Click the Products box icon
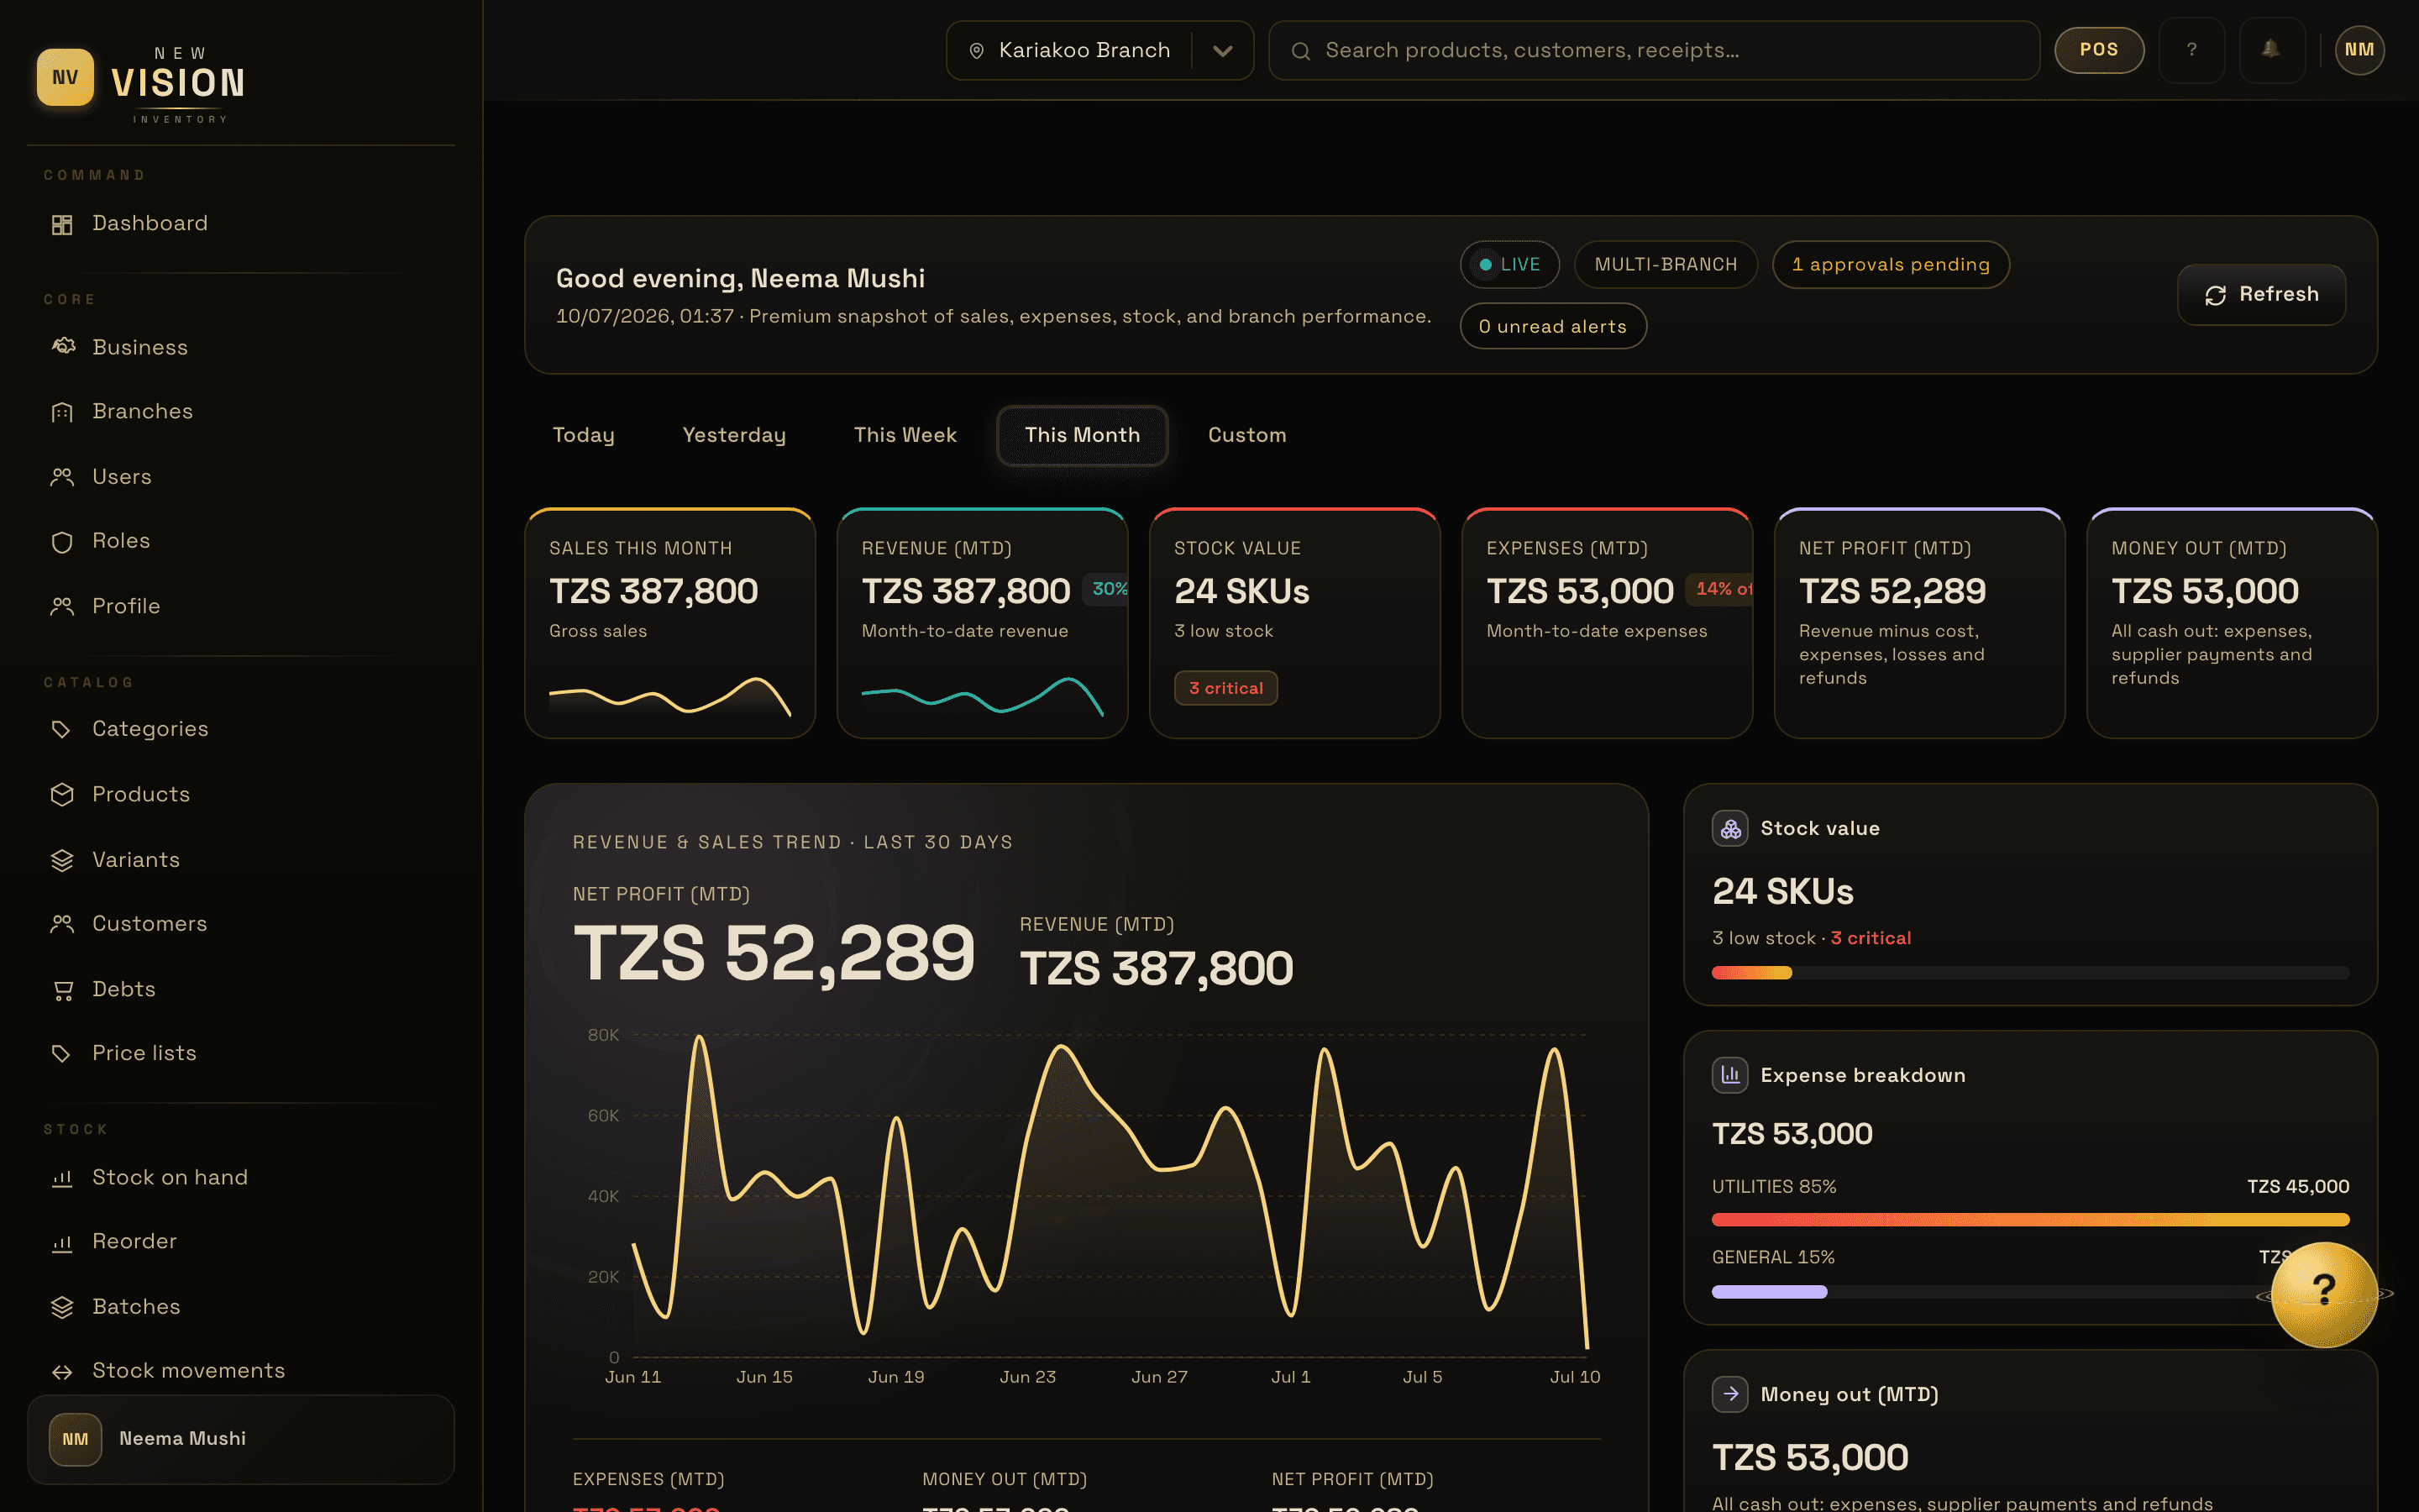This screenshot has height=1512, width=2419. coord(62,794)
